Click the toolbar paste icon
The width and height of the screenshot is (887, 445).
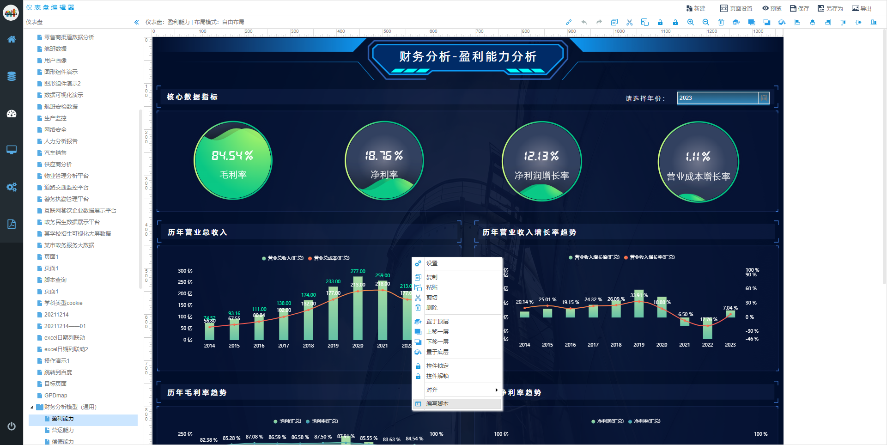(x=645, y=22)
